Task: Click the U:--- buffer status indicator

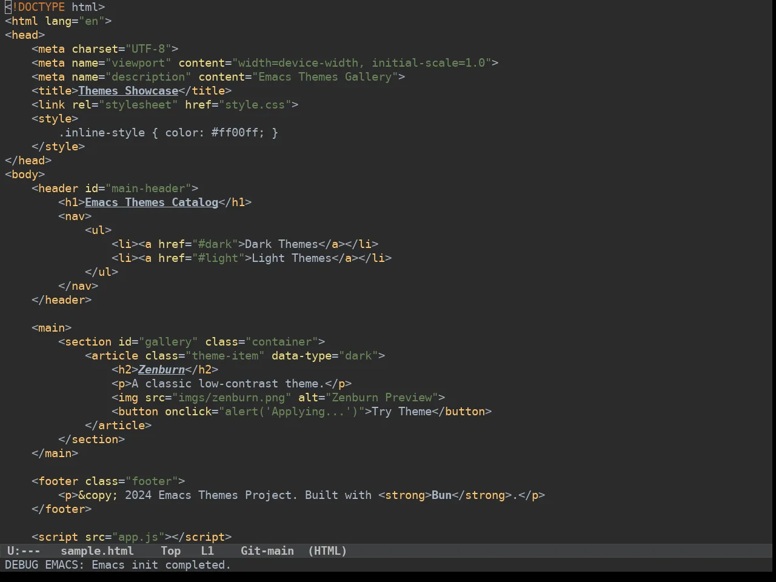Action: pyautogui.click(x=24, y=551)
